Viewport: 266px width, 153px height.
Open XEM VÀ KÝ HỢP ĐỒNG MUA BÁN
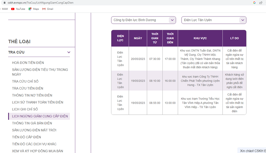coord(37,151)
